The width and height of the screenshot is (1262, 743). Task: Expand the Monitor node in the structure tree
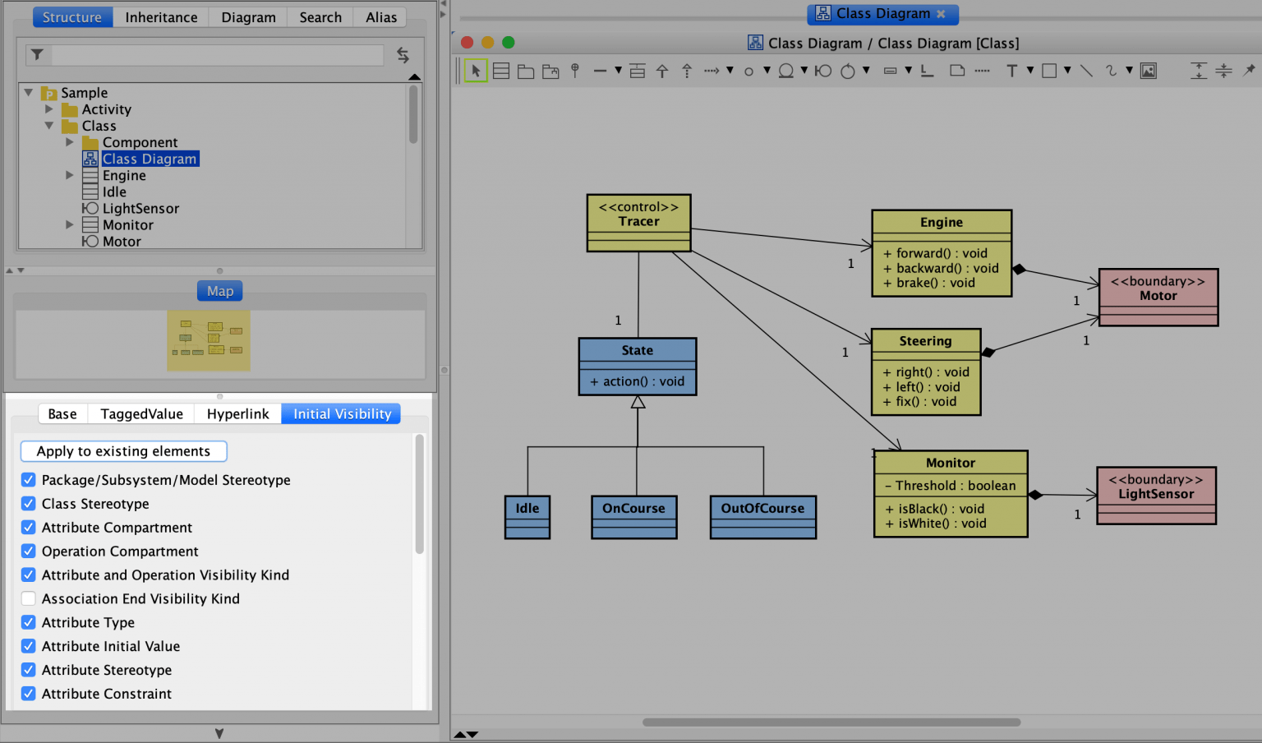(x=70, y=224)
